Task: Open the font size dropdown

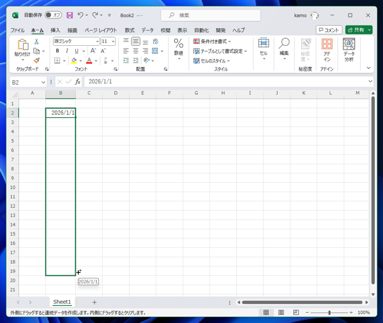Action: 113,41
